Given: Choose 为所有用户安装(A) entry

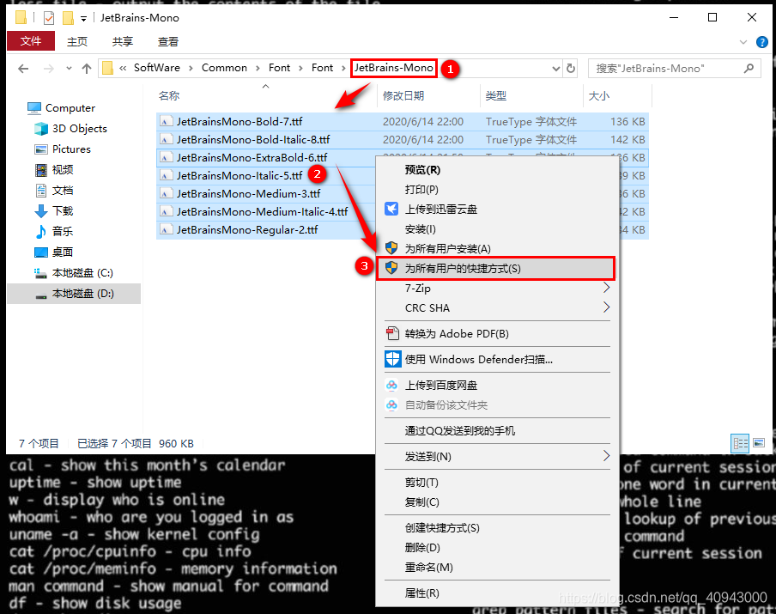Looking at the screenshot, I should [497, 248].
